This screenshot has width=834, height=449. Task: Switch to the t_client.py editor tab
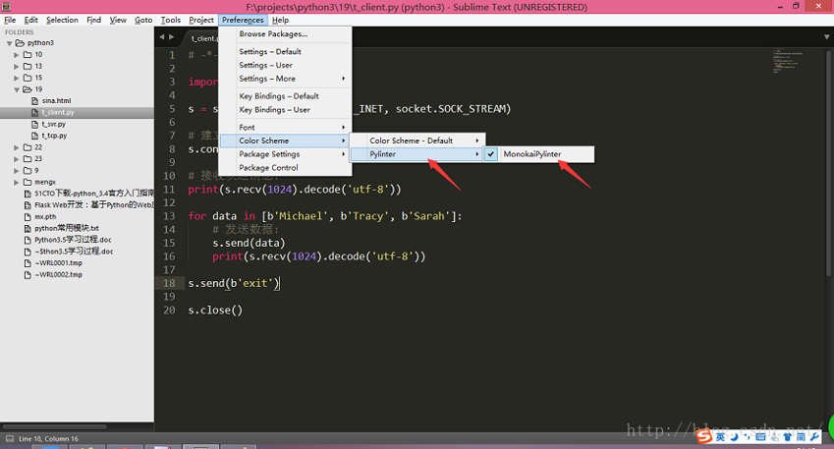click(x=203, y=38)
